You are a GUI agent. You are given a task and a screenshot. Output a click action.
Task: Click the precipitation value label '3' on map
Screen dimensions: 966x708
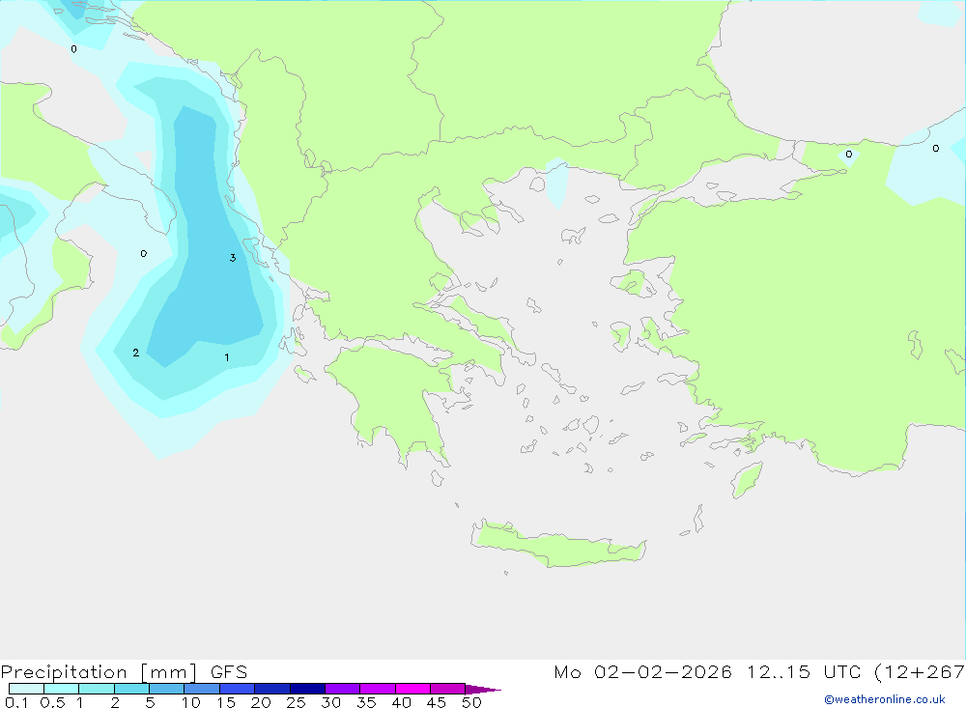233,258
